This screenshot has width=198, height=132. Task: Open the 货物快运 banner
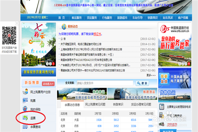coord(175,96)
